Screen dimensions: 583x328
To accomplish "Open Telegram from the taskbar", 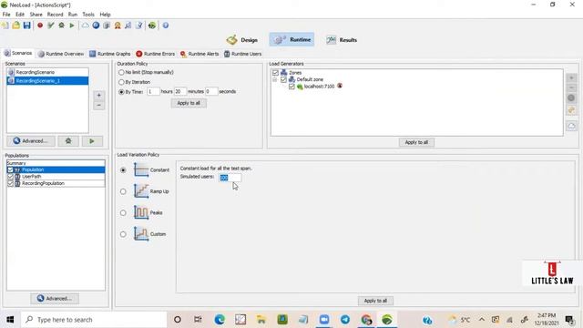I will [345, 320].
